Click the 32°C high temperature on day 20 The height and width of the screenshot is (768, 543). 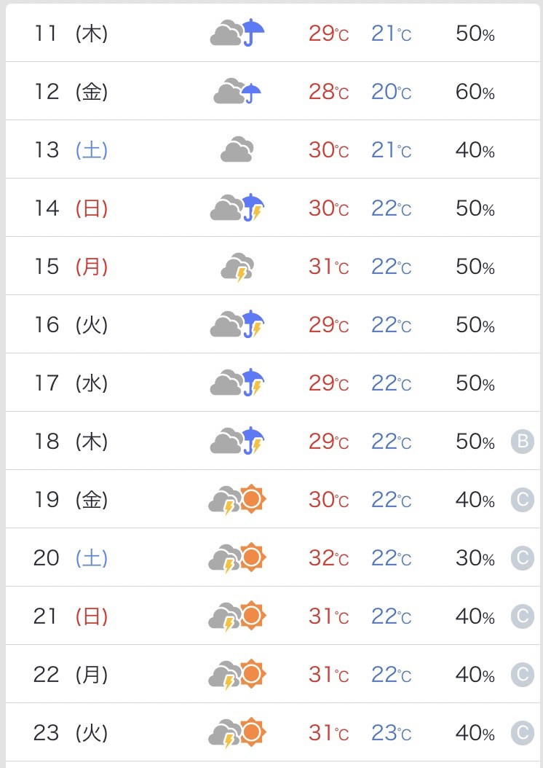[x=329, y=558]
